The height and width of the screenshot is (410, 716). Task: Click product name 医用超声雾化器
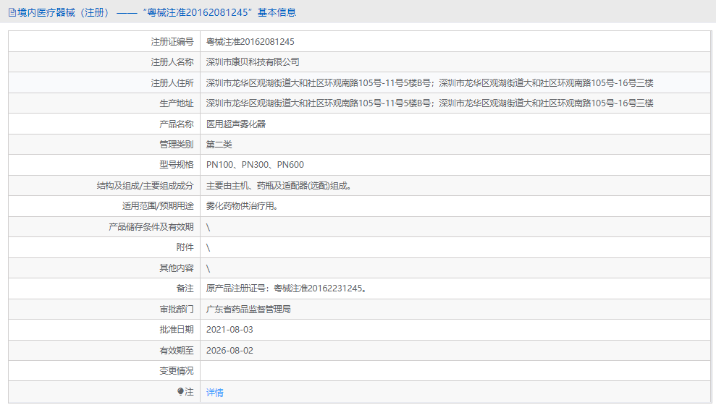coord(235,124)
